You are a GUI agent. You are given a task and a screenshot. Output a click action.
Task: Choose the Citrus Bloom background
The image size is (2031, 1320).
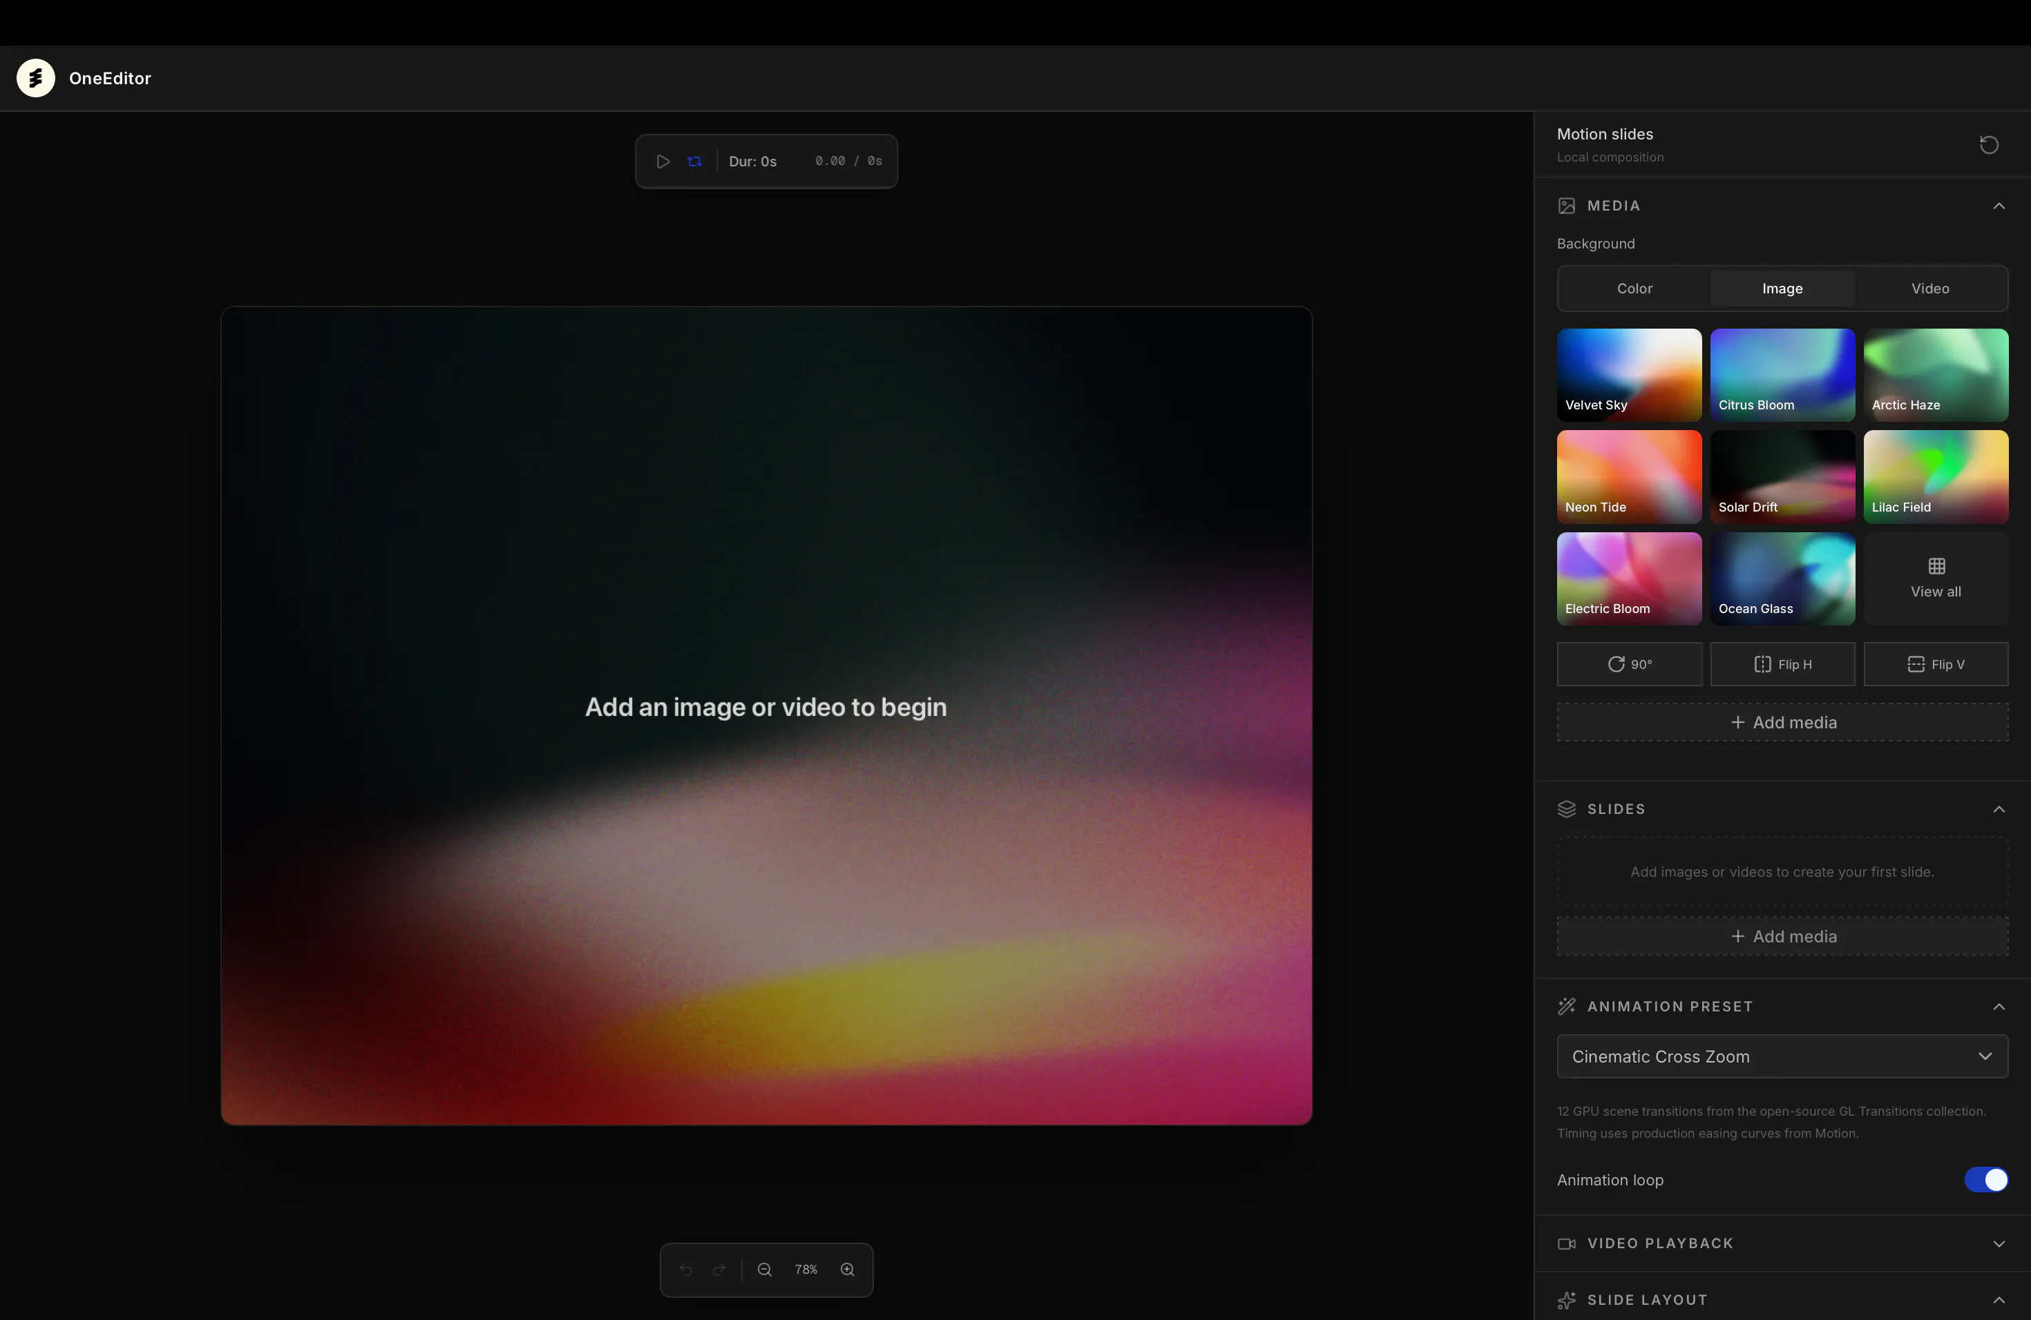1782,374
